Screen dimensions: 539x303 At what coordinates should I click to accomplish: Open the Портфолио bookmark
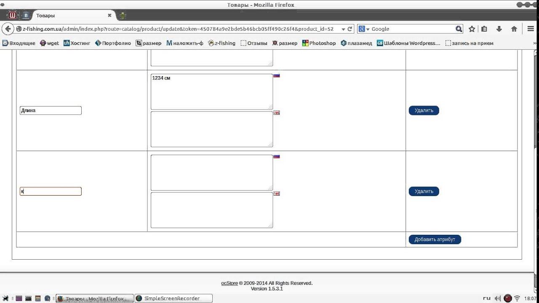click(x=113, y=43)
